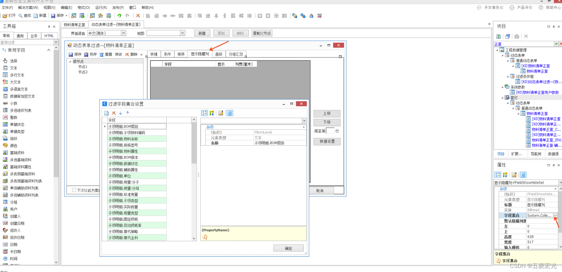This screenshot has width=562, height=272.
Task: Click red X remove icon in field collection dialog
Action: point(114,113)
